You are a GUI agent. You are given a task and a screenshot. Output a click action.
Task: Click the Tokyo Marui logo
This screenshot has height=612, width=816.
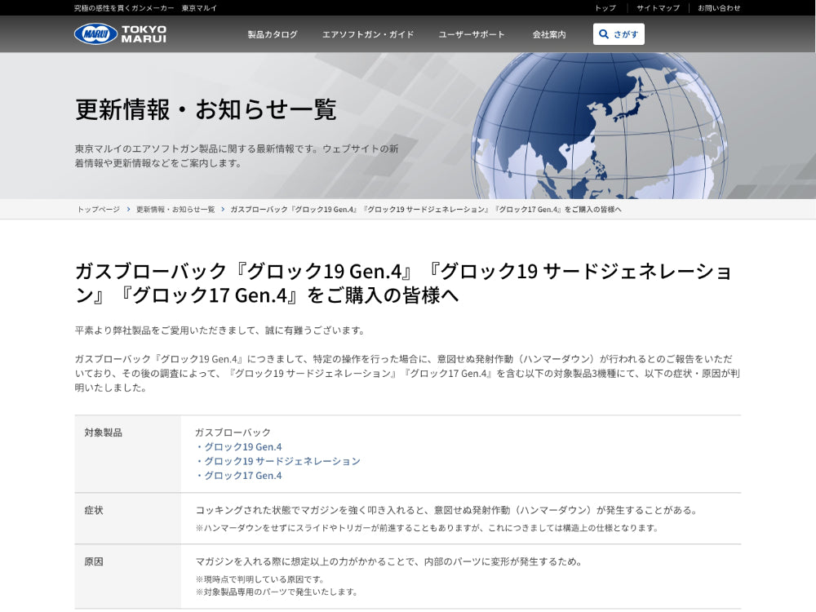(120, 34)
